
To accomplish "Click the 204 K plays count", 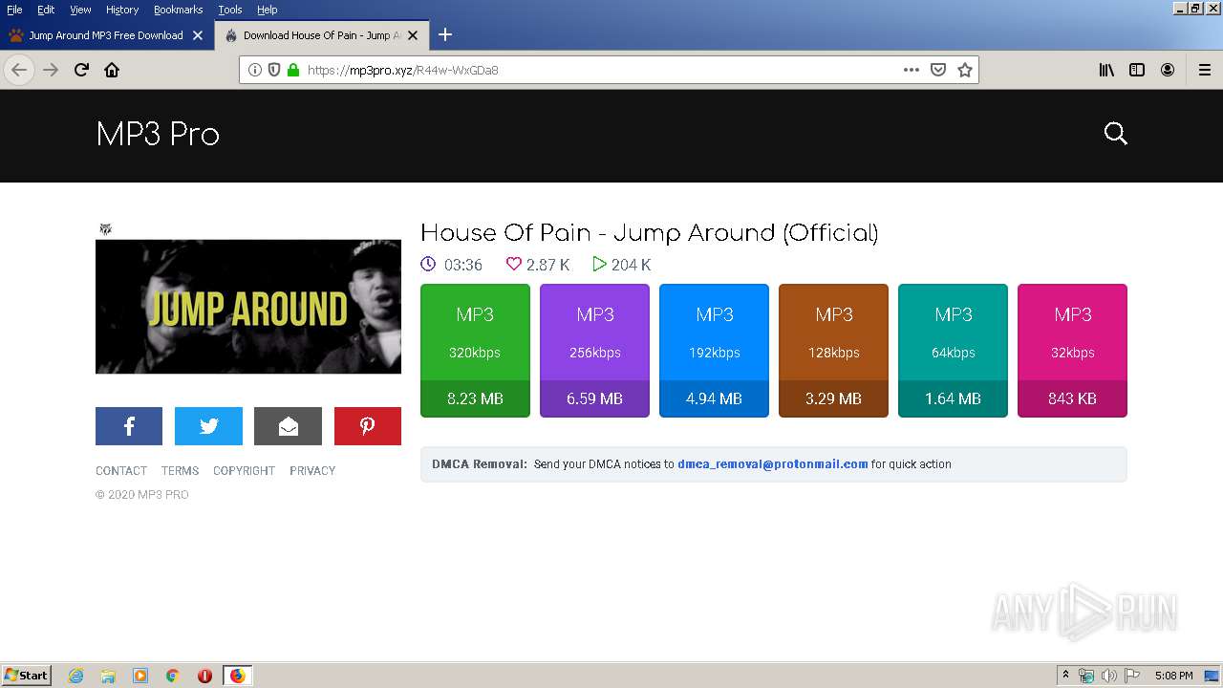I will tap(631, 265).
